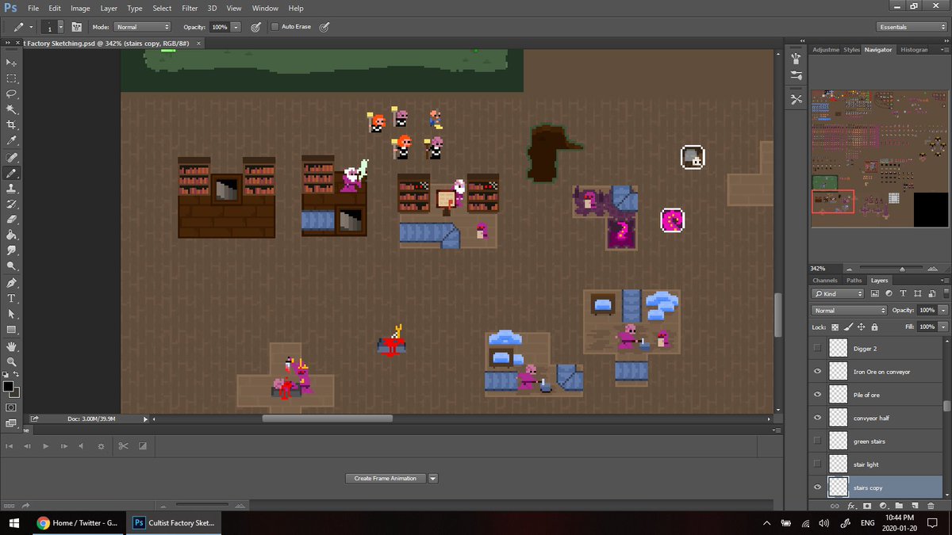Image resolution: width=952 pixels, height=535 pixels.
Task: Create a new layer
Action: point(914,506)
